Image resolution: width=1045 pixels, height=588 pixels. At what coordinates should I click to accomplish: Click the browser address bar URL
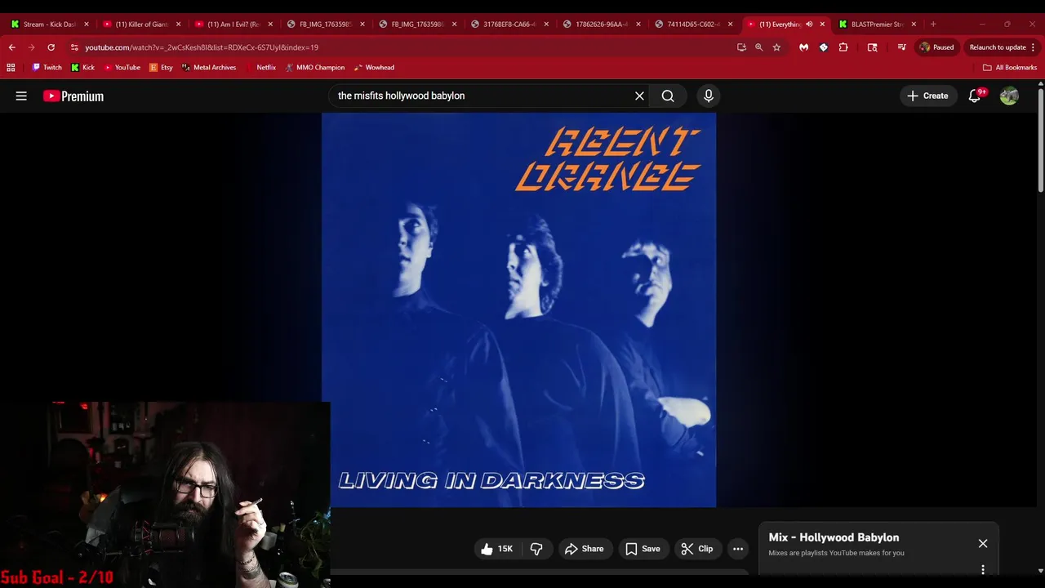point(202,47)
